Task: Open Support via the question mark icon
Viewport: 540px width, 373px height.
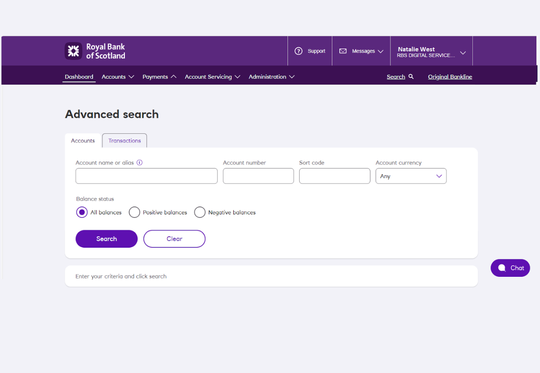Action: click(299, 51)
